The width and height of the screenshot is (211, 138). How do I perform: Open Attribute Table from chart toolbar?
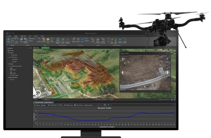tap(69, 105)
